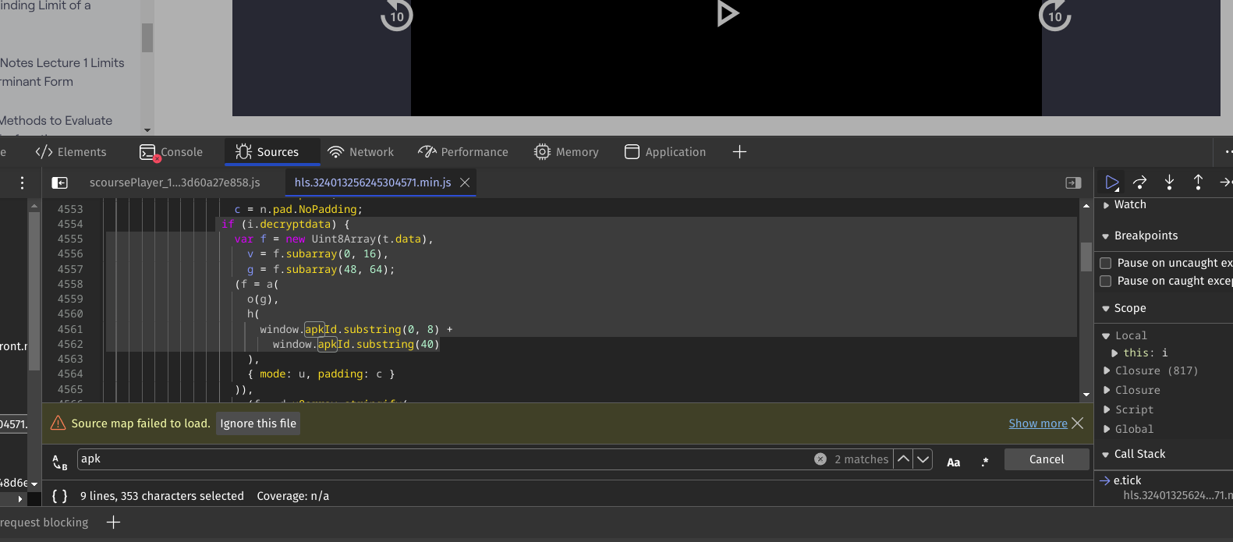Viewport: 1233px width, 542px height.
Task: Pretty print the source with braces icon
Action: pyautogui.click(x=59, y=496)
